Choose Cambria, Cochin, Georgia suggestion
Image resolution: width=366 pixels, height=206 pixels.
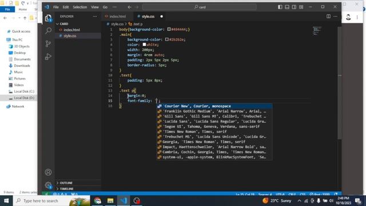[x=214, y=152]
